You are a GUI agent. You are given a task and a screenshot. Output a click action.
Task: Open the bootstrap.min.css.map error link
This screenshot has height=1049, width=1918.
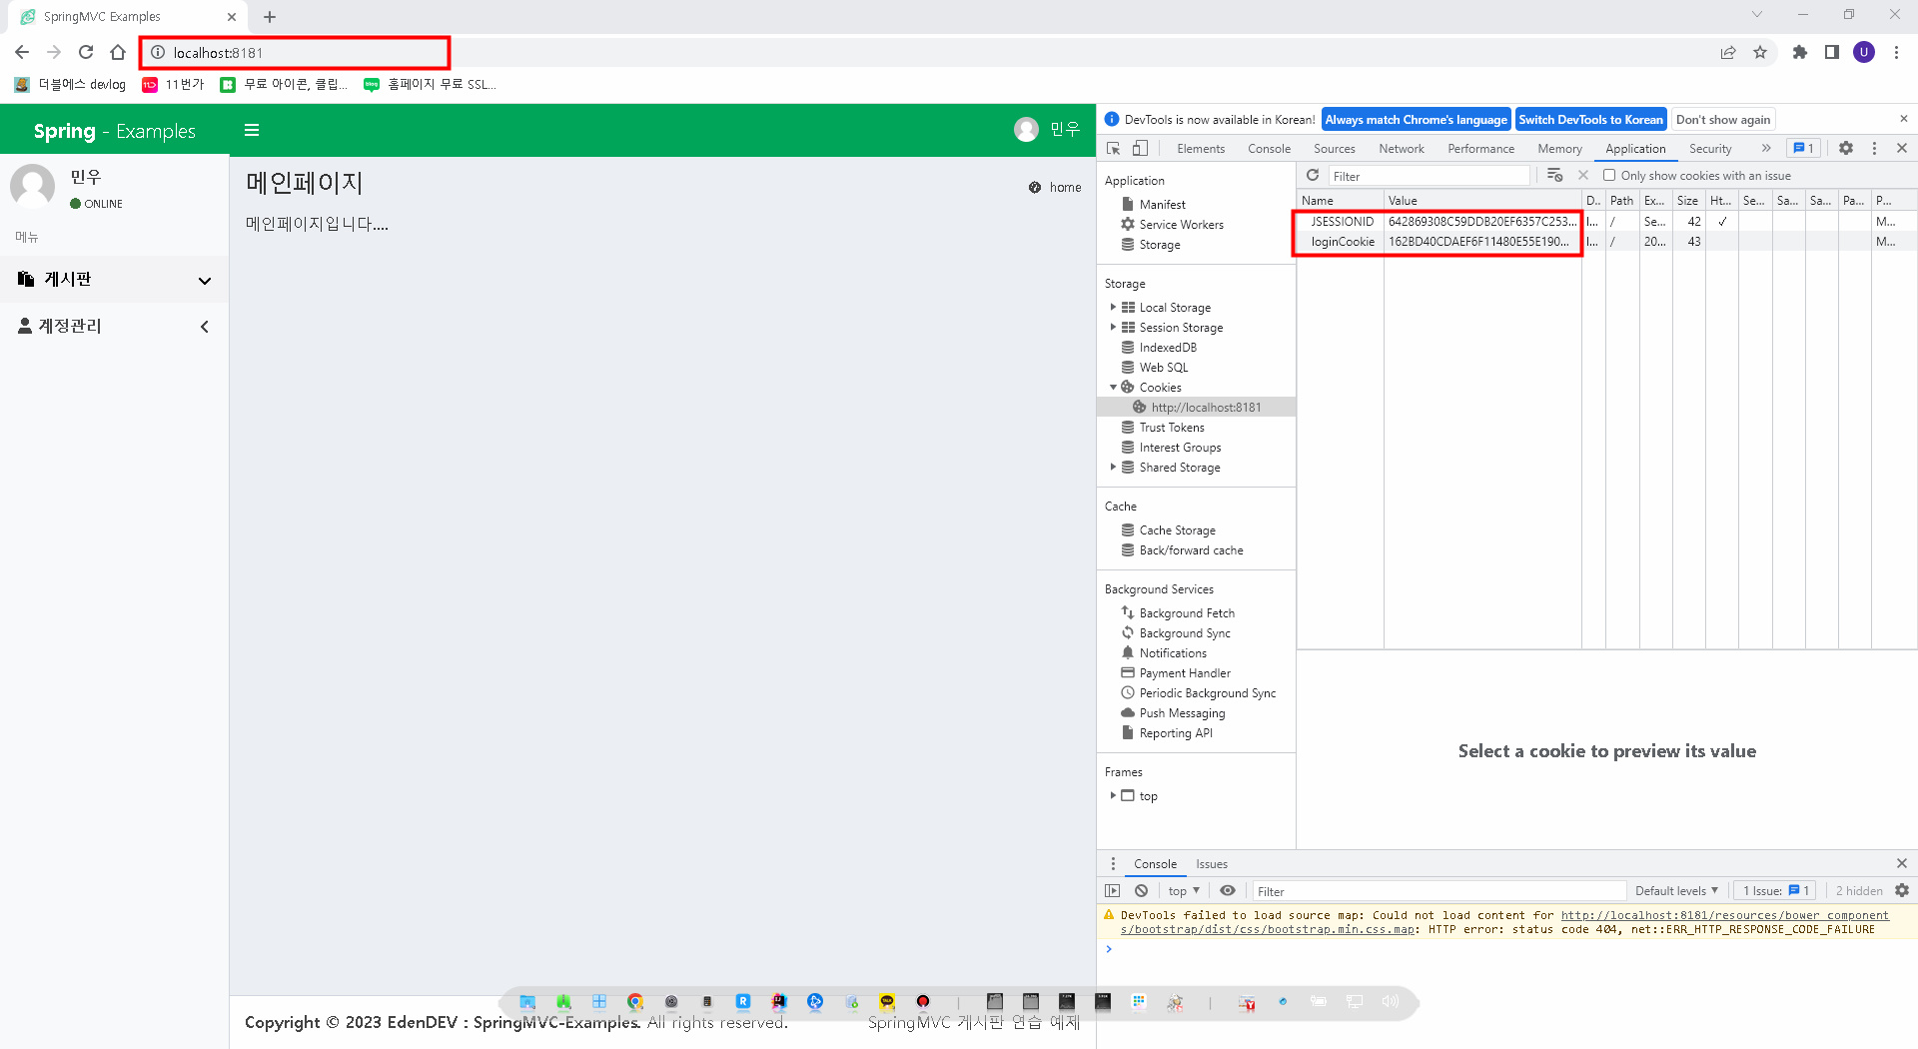click(x=1504, y=922)
